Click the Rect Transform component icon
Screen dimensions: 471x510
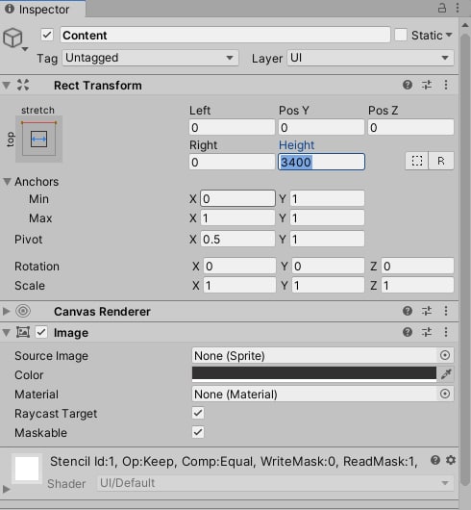coord(23,85)
